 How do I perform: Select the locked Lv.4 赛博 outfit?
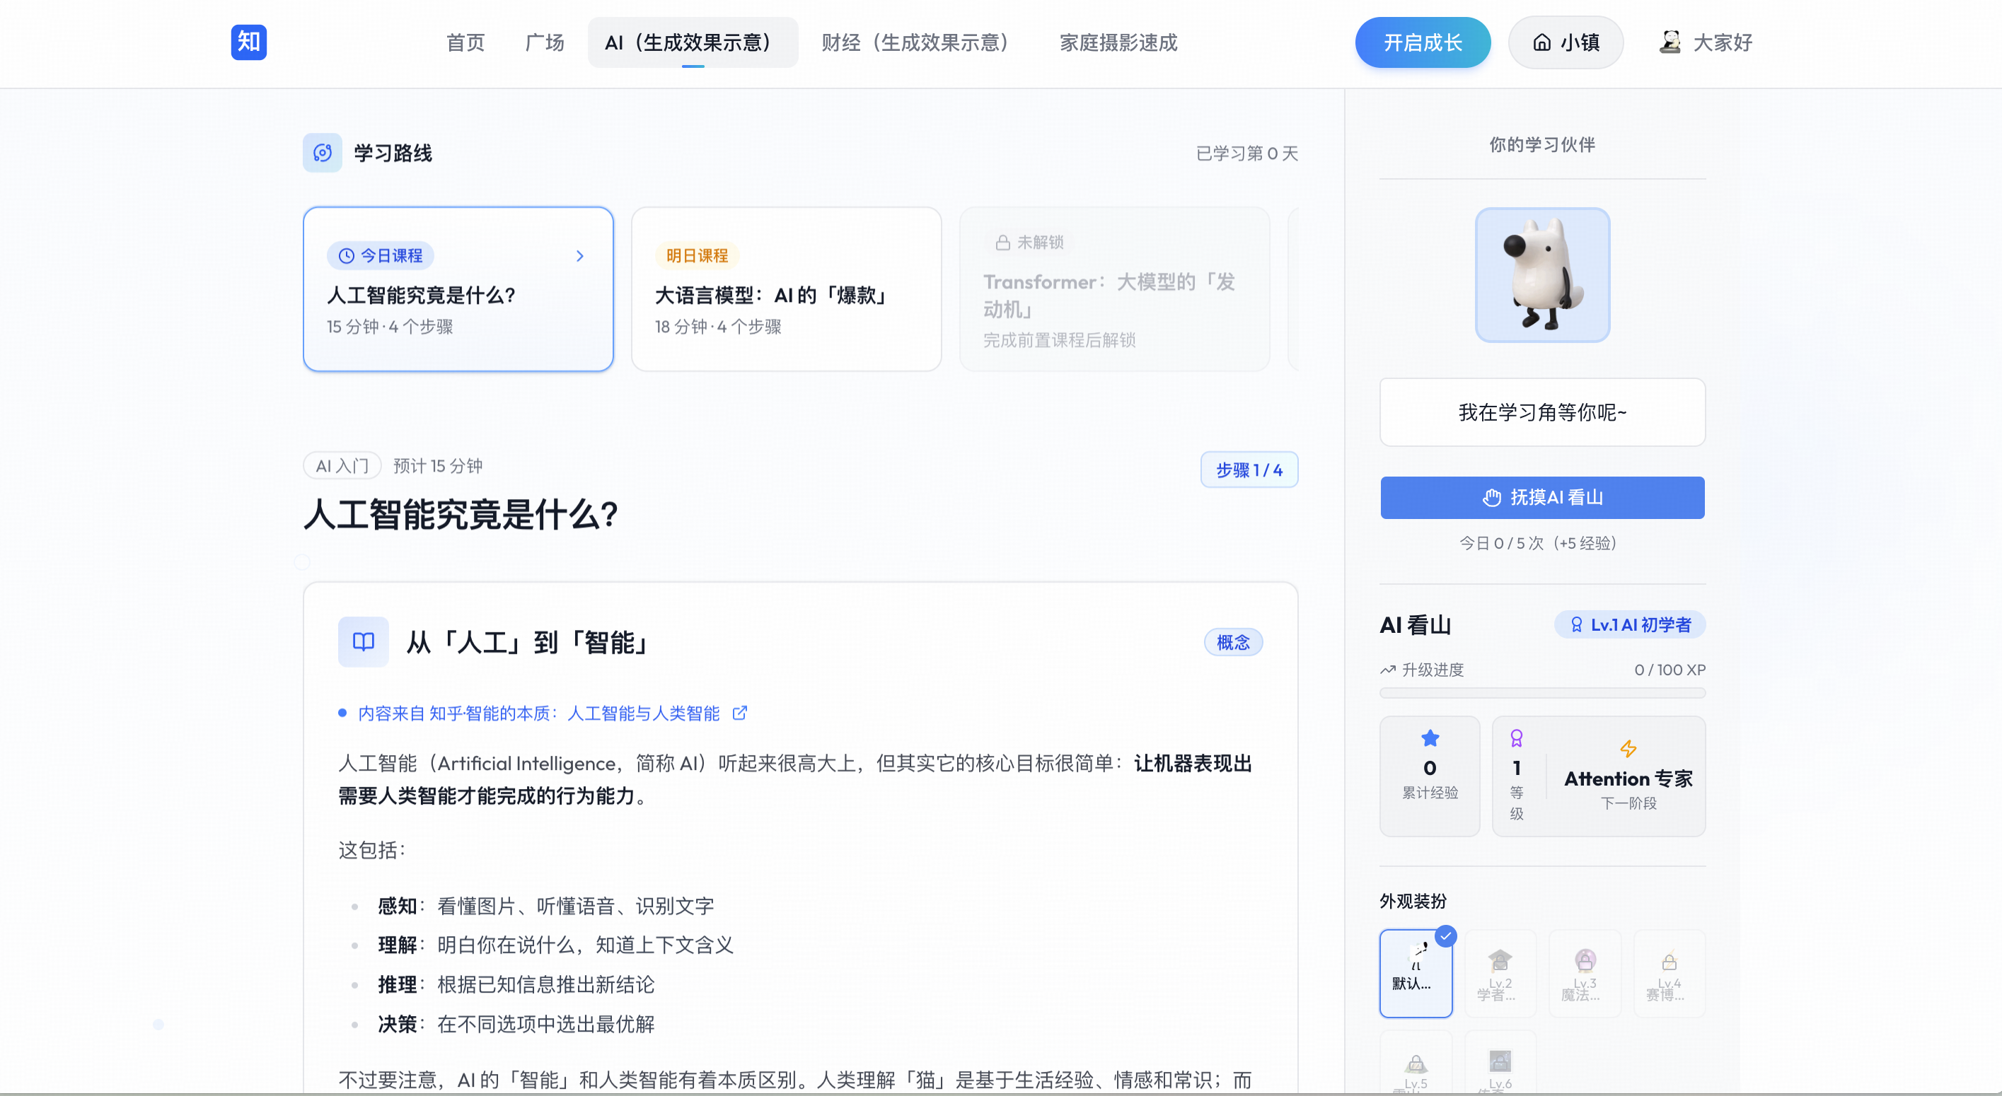pos(1670,973)
